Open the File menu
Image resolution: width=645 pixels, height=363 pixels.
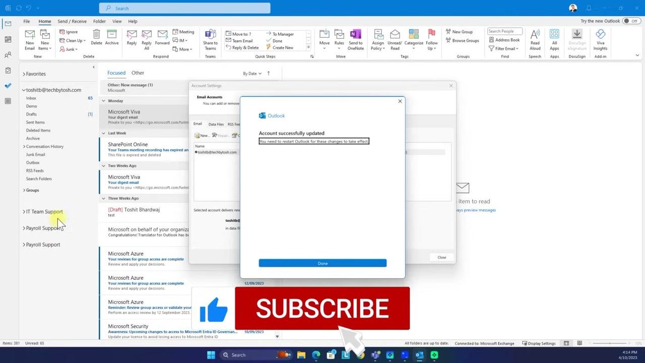click(27, 21)
